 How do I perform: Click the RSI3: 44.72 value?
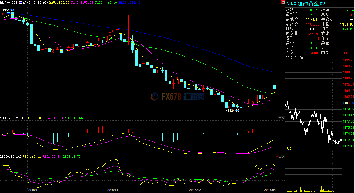pyautogui.click(x=72, y=156)
